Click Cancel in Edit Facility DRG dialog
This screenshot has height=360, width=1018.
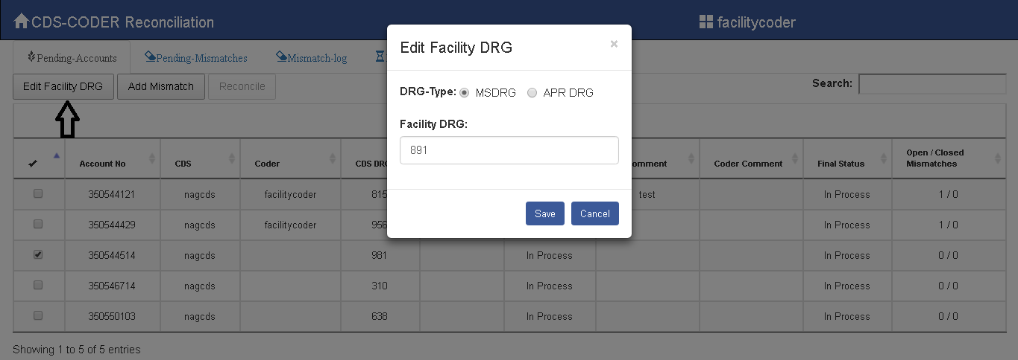(x=595, y=213)
